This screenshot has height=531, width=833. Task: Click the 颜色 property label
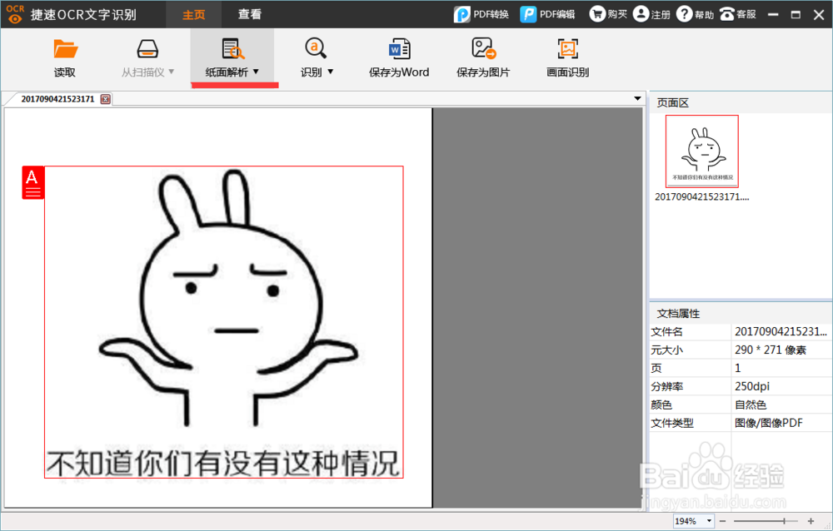(x=661, y=405)
